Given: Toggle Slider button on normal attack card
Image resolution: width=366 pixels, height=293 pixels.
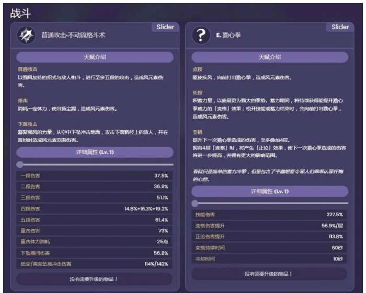Looking at the screenshot, I should pos(165,27).
